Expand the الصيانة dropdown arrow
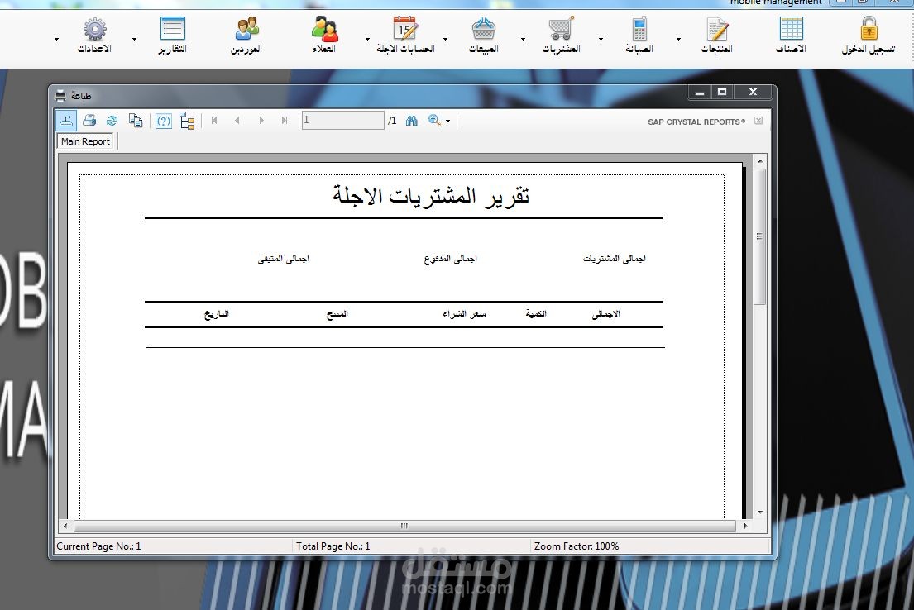This screenshot has height=610, width=914. [601, 40]
